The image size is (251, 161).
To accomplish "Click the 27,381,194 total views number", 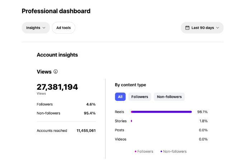I will pos(57,87).
